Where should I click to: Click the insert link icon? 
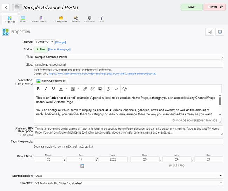85,89
